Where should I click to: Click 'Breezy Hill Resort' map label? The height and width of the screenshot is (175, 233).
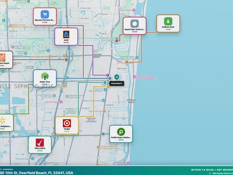point(71,112)
